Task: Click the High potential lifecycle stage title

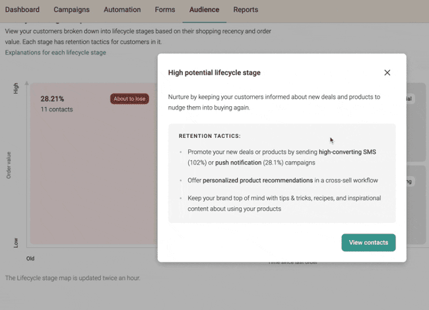Action: 214,73
